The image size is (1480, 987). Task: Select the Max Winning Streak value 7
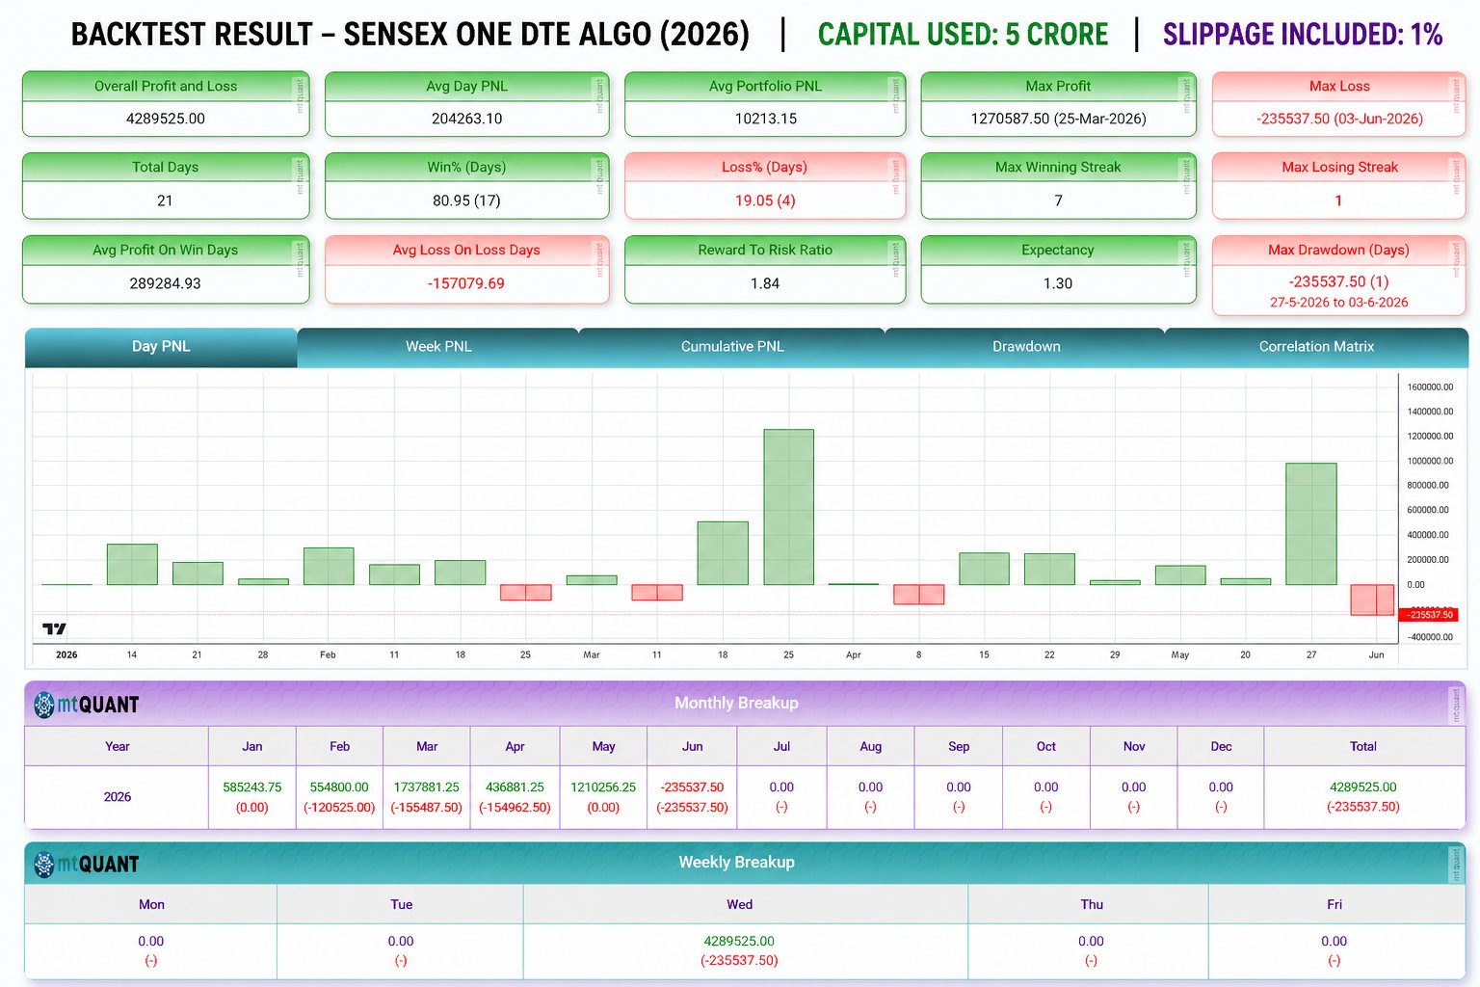[x=1058, y=200]
